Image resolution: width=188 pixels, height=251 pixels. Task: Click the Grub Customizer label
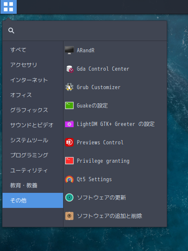tap(99, 87)
